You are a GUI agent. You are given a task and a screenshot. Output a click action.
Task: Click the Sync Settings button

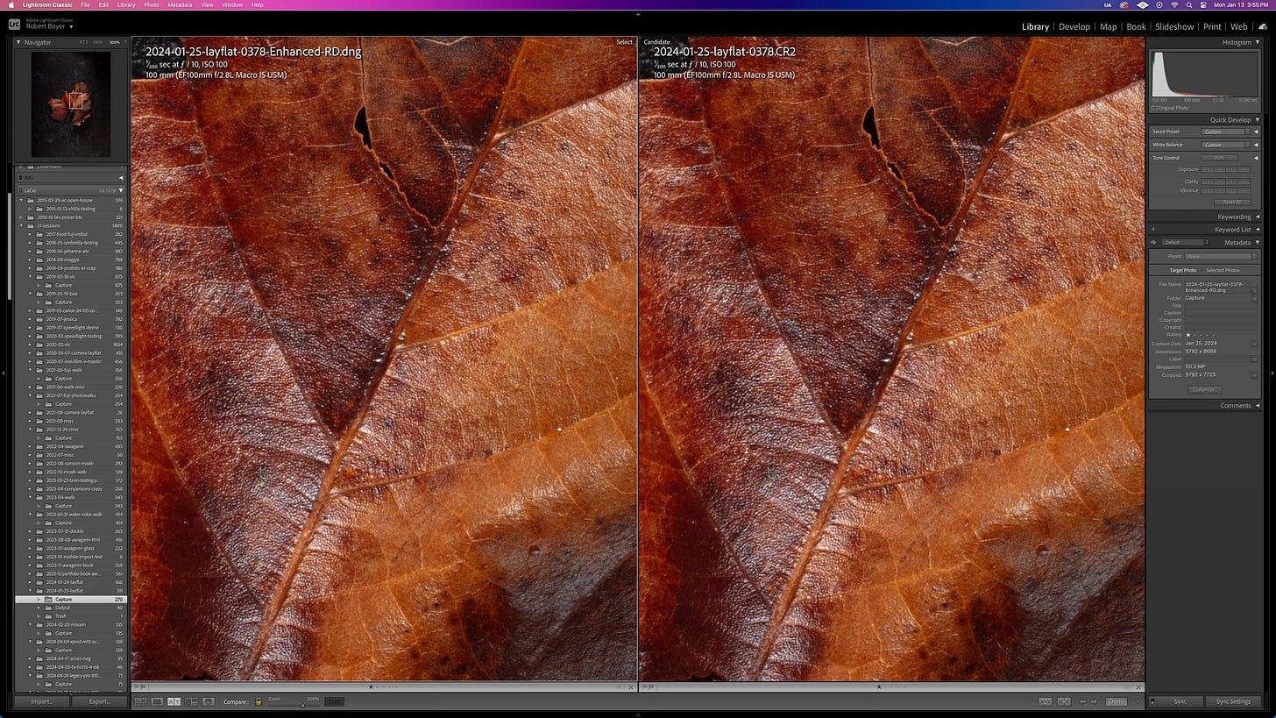(x=1233, y=701)
